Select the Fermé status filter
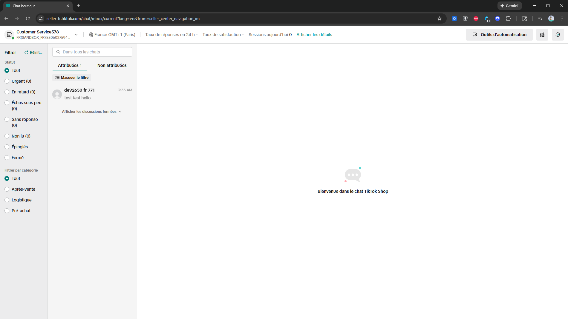The width and height of the screenshot is (568, 319). click(x=7, y=158)
